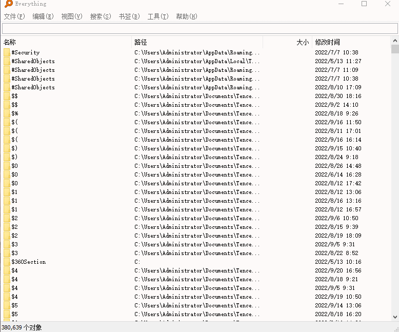Select $4 modified 2022/9/19 10:50
Screen dimensions: 399x332
tap(15, 297)
